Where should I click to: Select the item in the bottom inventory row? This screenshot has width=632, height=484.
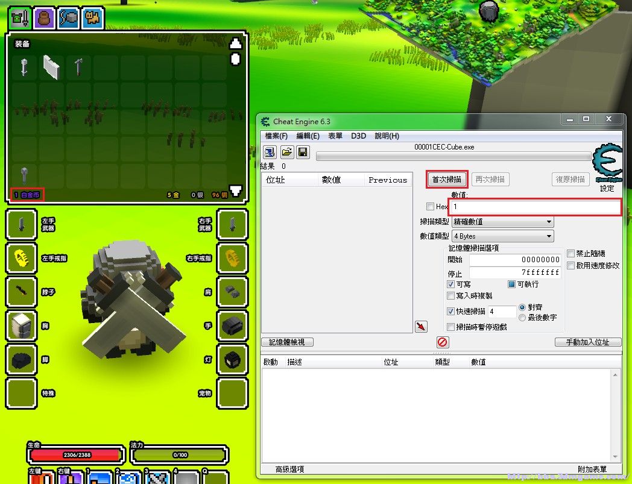pos(24,176)
